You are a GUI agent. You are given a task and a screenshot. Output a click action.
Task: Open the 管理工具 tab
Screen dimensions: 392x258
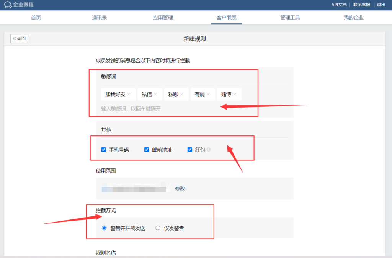(x=290, y=18)
